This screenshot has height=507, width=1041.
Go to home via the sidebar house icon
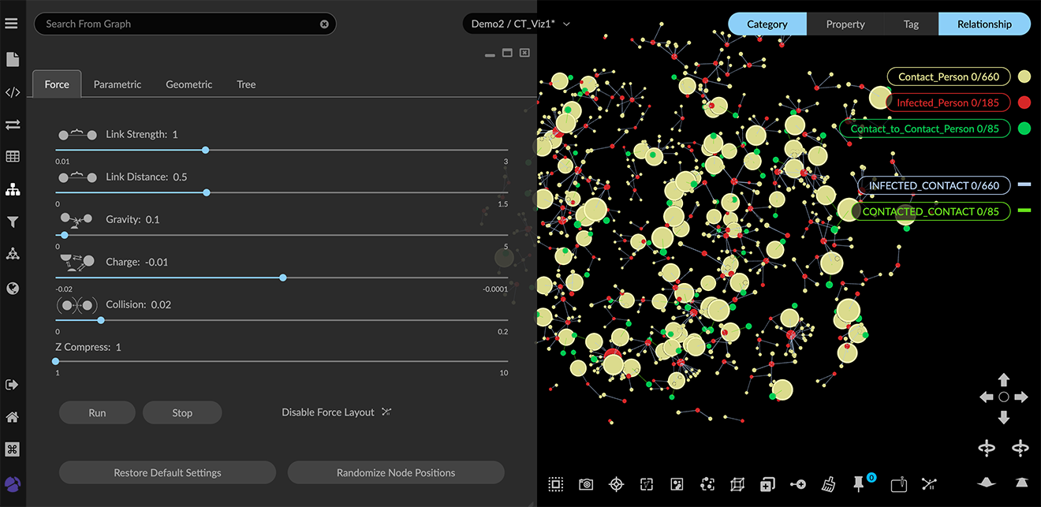point(13,417)
